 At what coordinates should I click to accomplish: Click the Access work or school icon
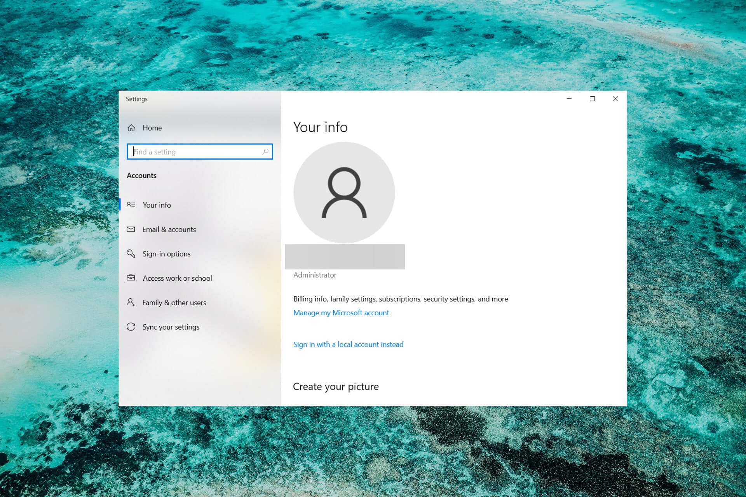(131, 278)
